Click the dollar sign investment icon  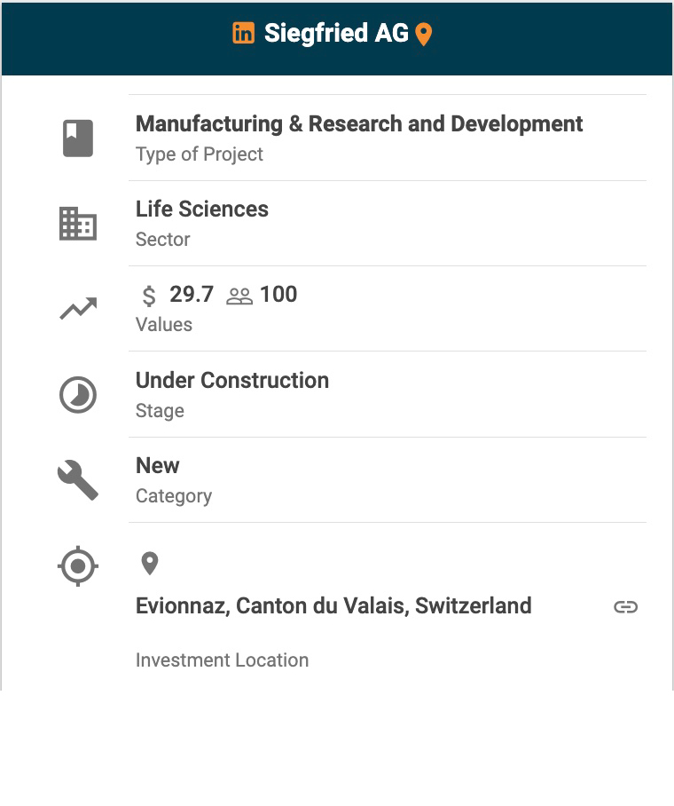(149, 296)
